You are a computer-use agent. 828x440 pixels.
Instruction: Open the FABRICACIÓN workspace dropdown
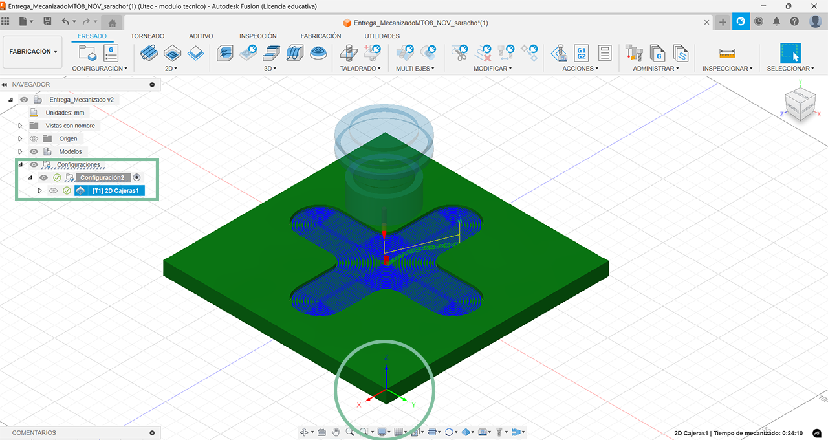tap(33, 52)
